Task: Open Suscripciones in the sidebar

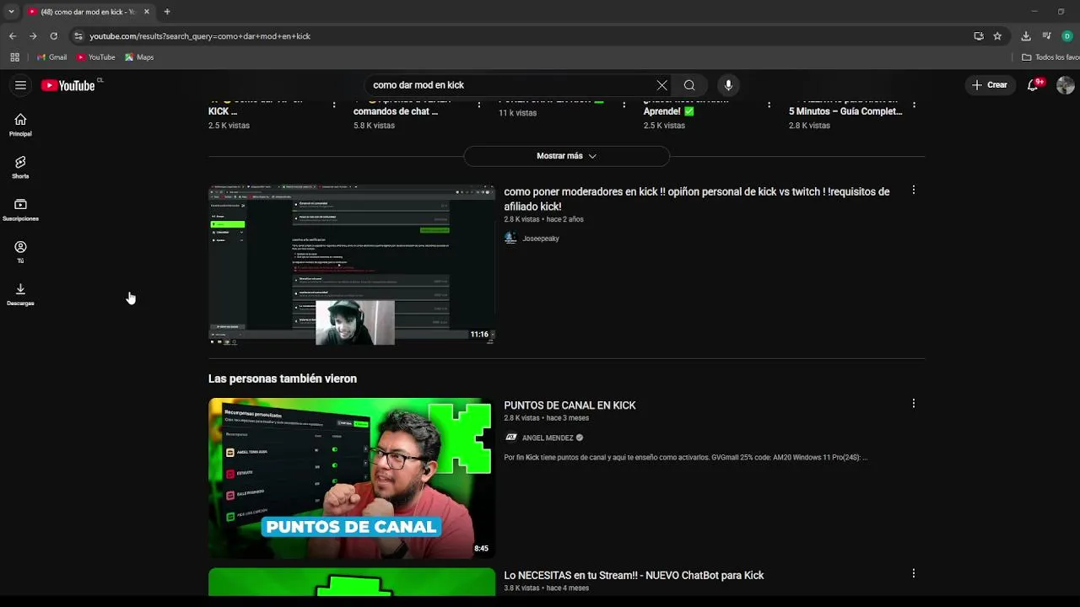Action: [x=20, y=210]
